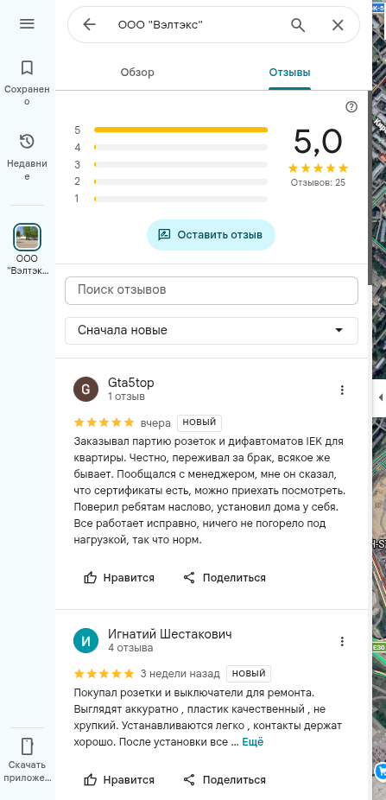
Task: Click "1 отзыв" under Gta5top
Action: click(x=126, y=397)
